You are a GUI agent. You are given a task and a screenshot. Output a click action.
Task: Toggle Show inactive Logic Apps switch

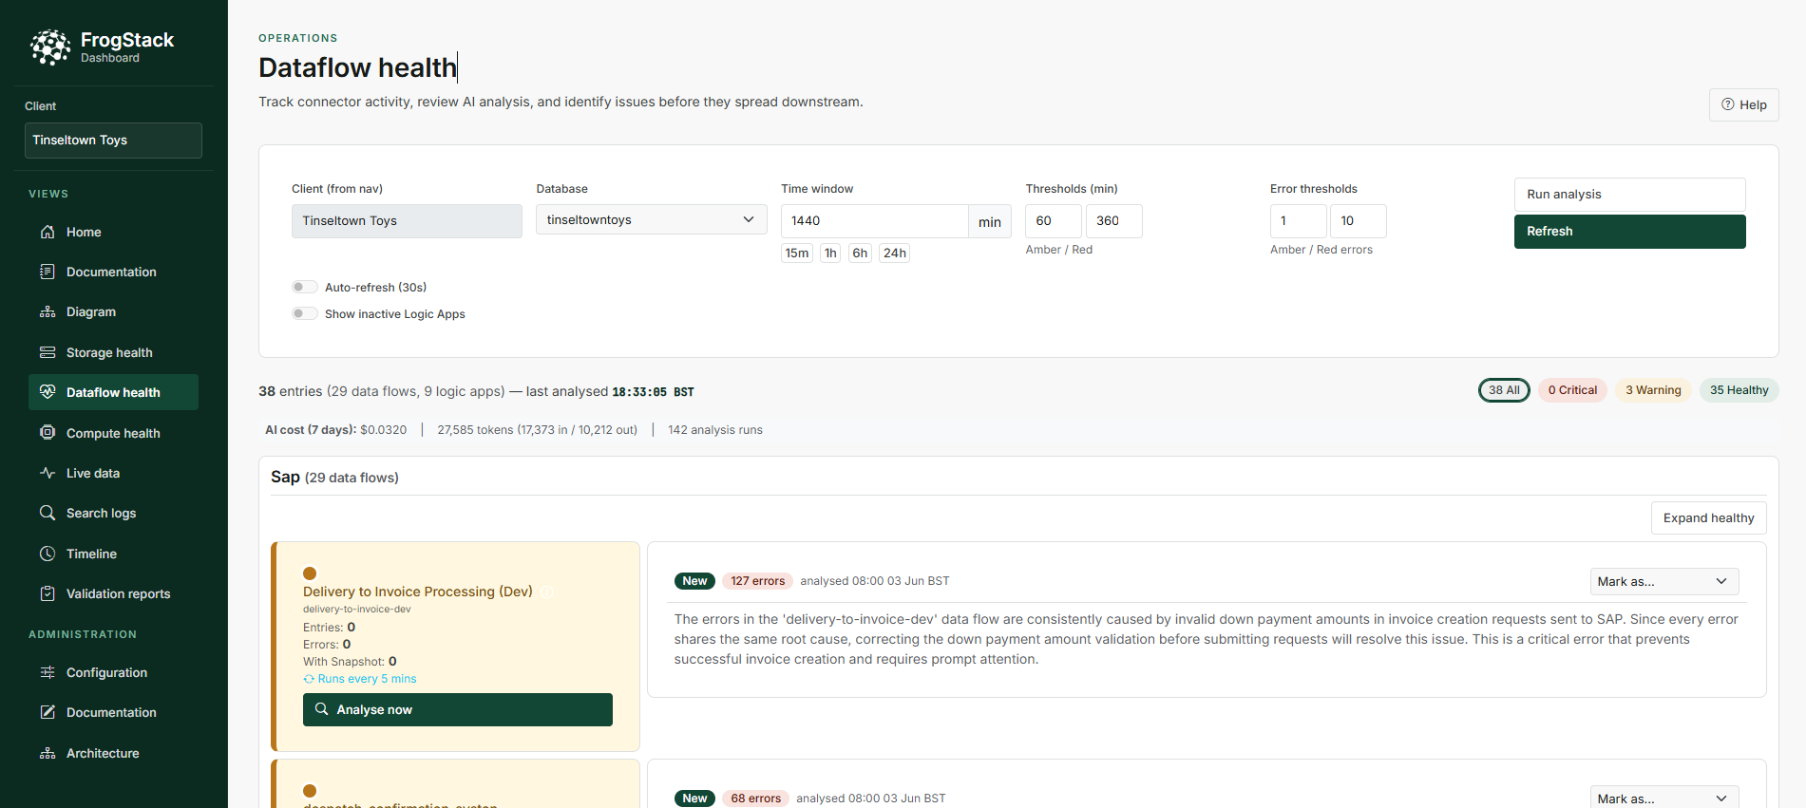305,313
